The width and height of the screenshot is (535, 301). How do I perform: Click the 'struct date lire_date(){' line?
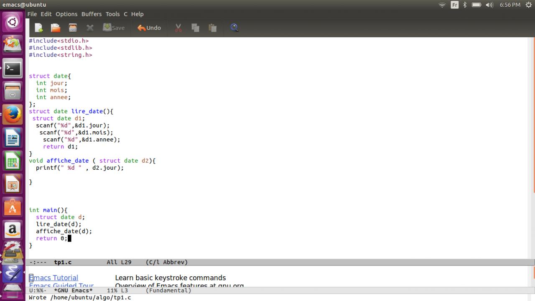(x=71, y=111)
